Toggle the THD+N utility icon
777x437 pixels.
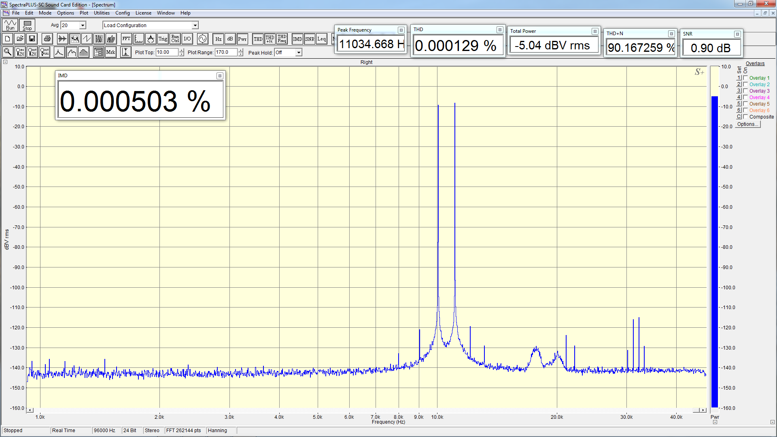point(270,39)
